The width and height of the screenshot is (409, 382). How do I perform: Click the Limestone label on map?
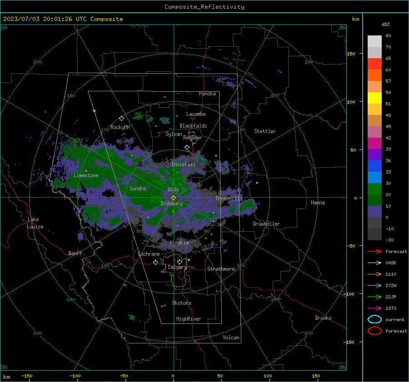point(86,175)
